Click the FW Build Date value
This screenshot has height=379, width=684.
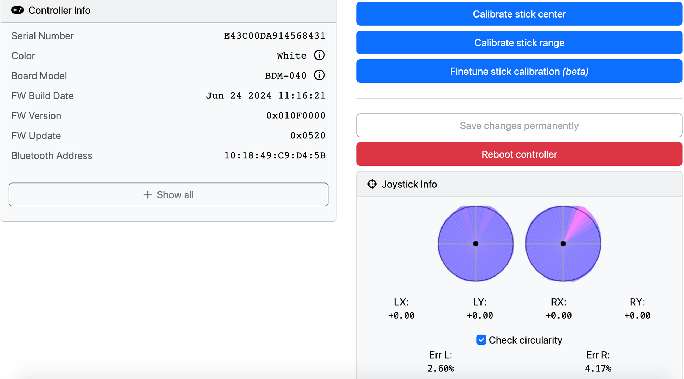tap(266, 95)
